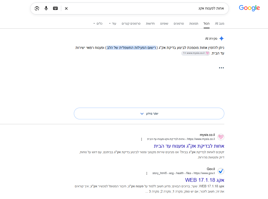Click the Gov.il site name
Viewport: 268px width, 199px height.
[211, 169]
